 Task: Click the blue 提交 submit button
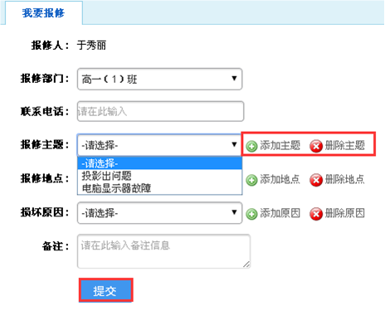click(106, 290)
